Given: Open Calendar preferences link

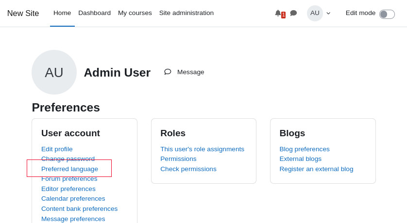Looking at the screenshot, I should 73,199.
